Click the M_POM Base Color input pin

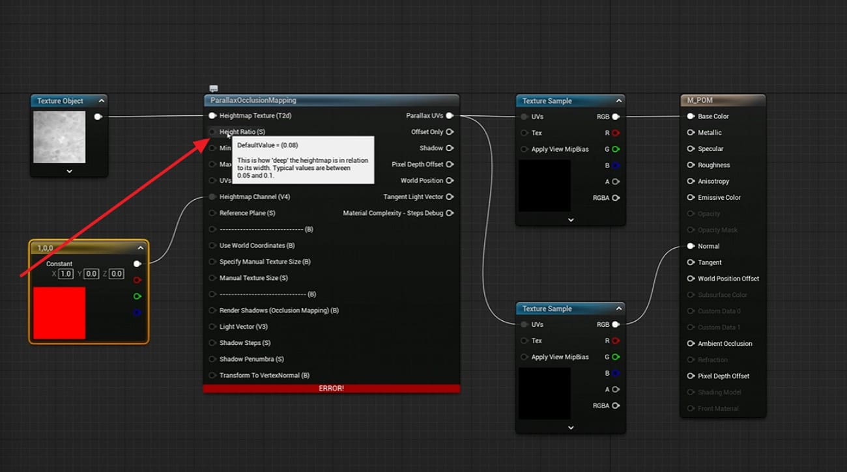691,117
